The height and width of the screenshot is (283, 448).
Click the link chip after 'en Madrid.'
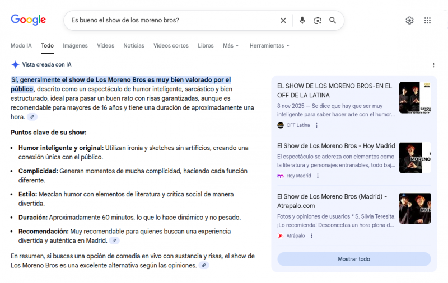(x=114, y=241)
